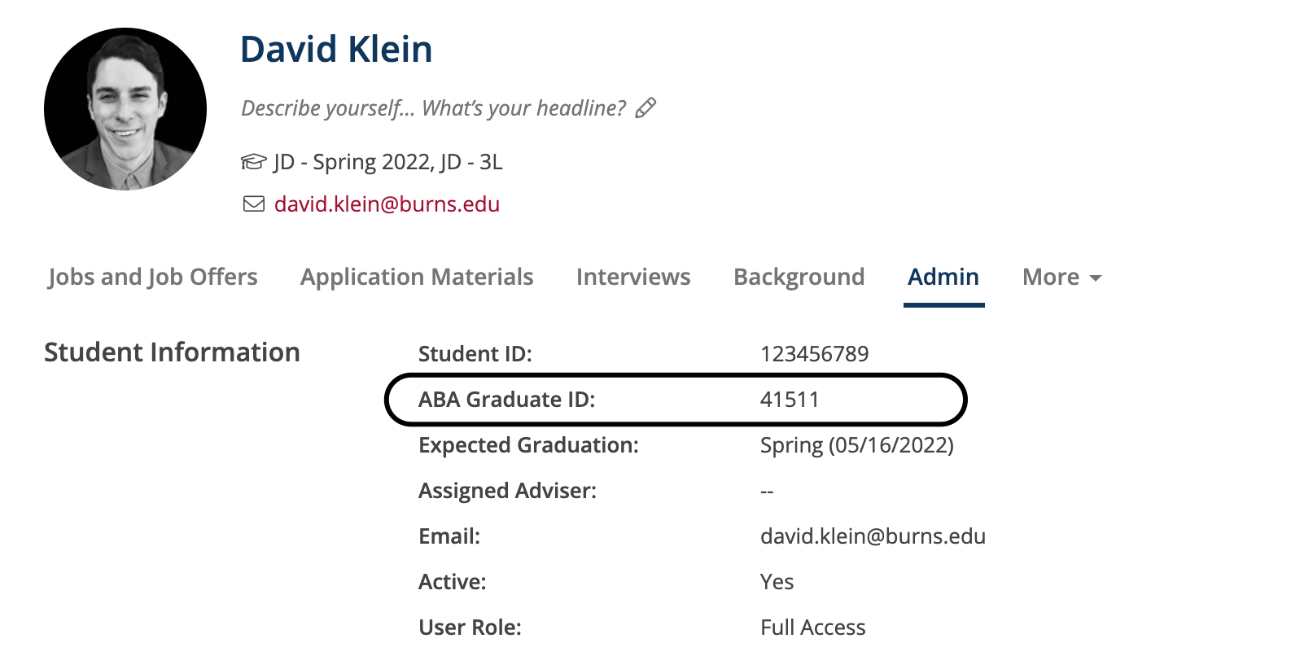Open the Background tab
The width and height of the screenshot is (1291, 656).
click(799, 278)
